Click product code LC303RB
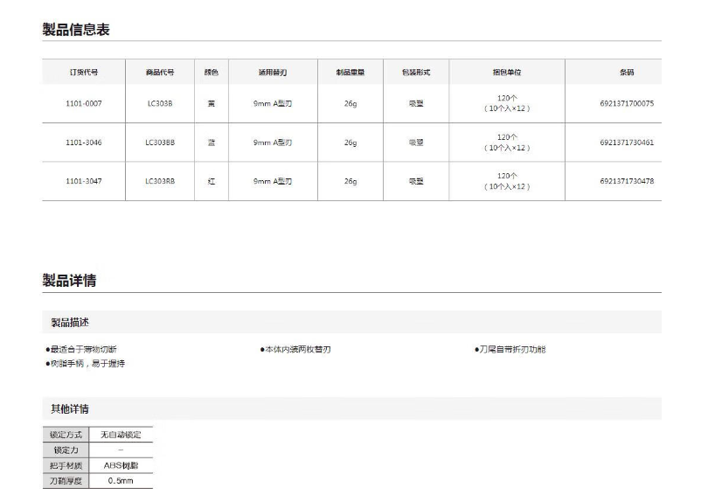 160,181
